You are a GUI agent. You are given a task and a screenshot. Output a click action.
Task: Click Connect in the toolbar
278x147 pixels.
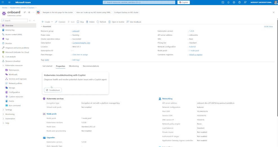pos(60,22)
